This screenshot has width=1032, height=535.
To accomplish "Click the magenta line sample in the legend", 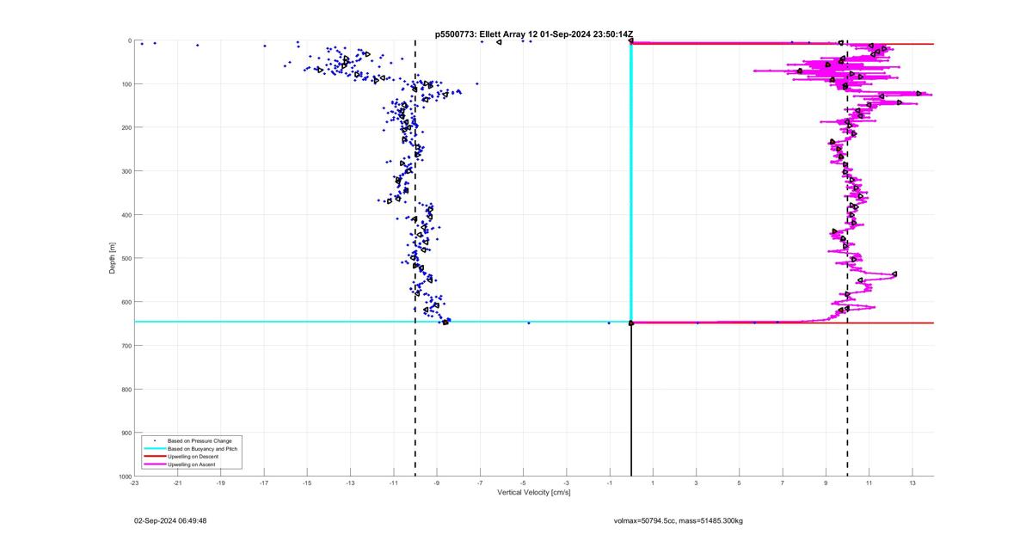I will tap(154, 464).
